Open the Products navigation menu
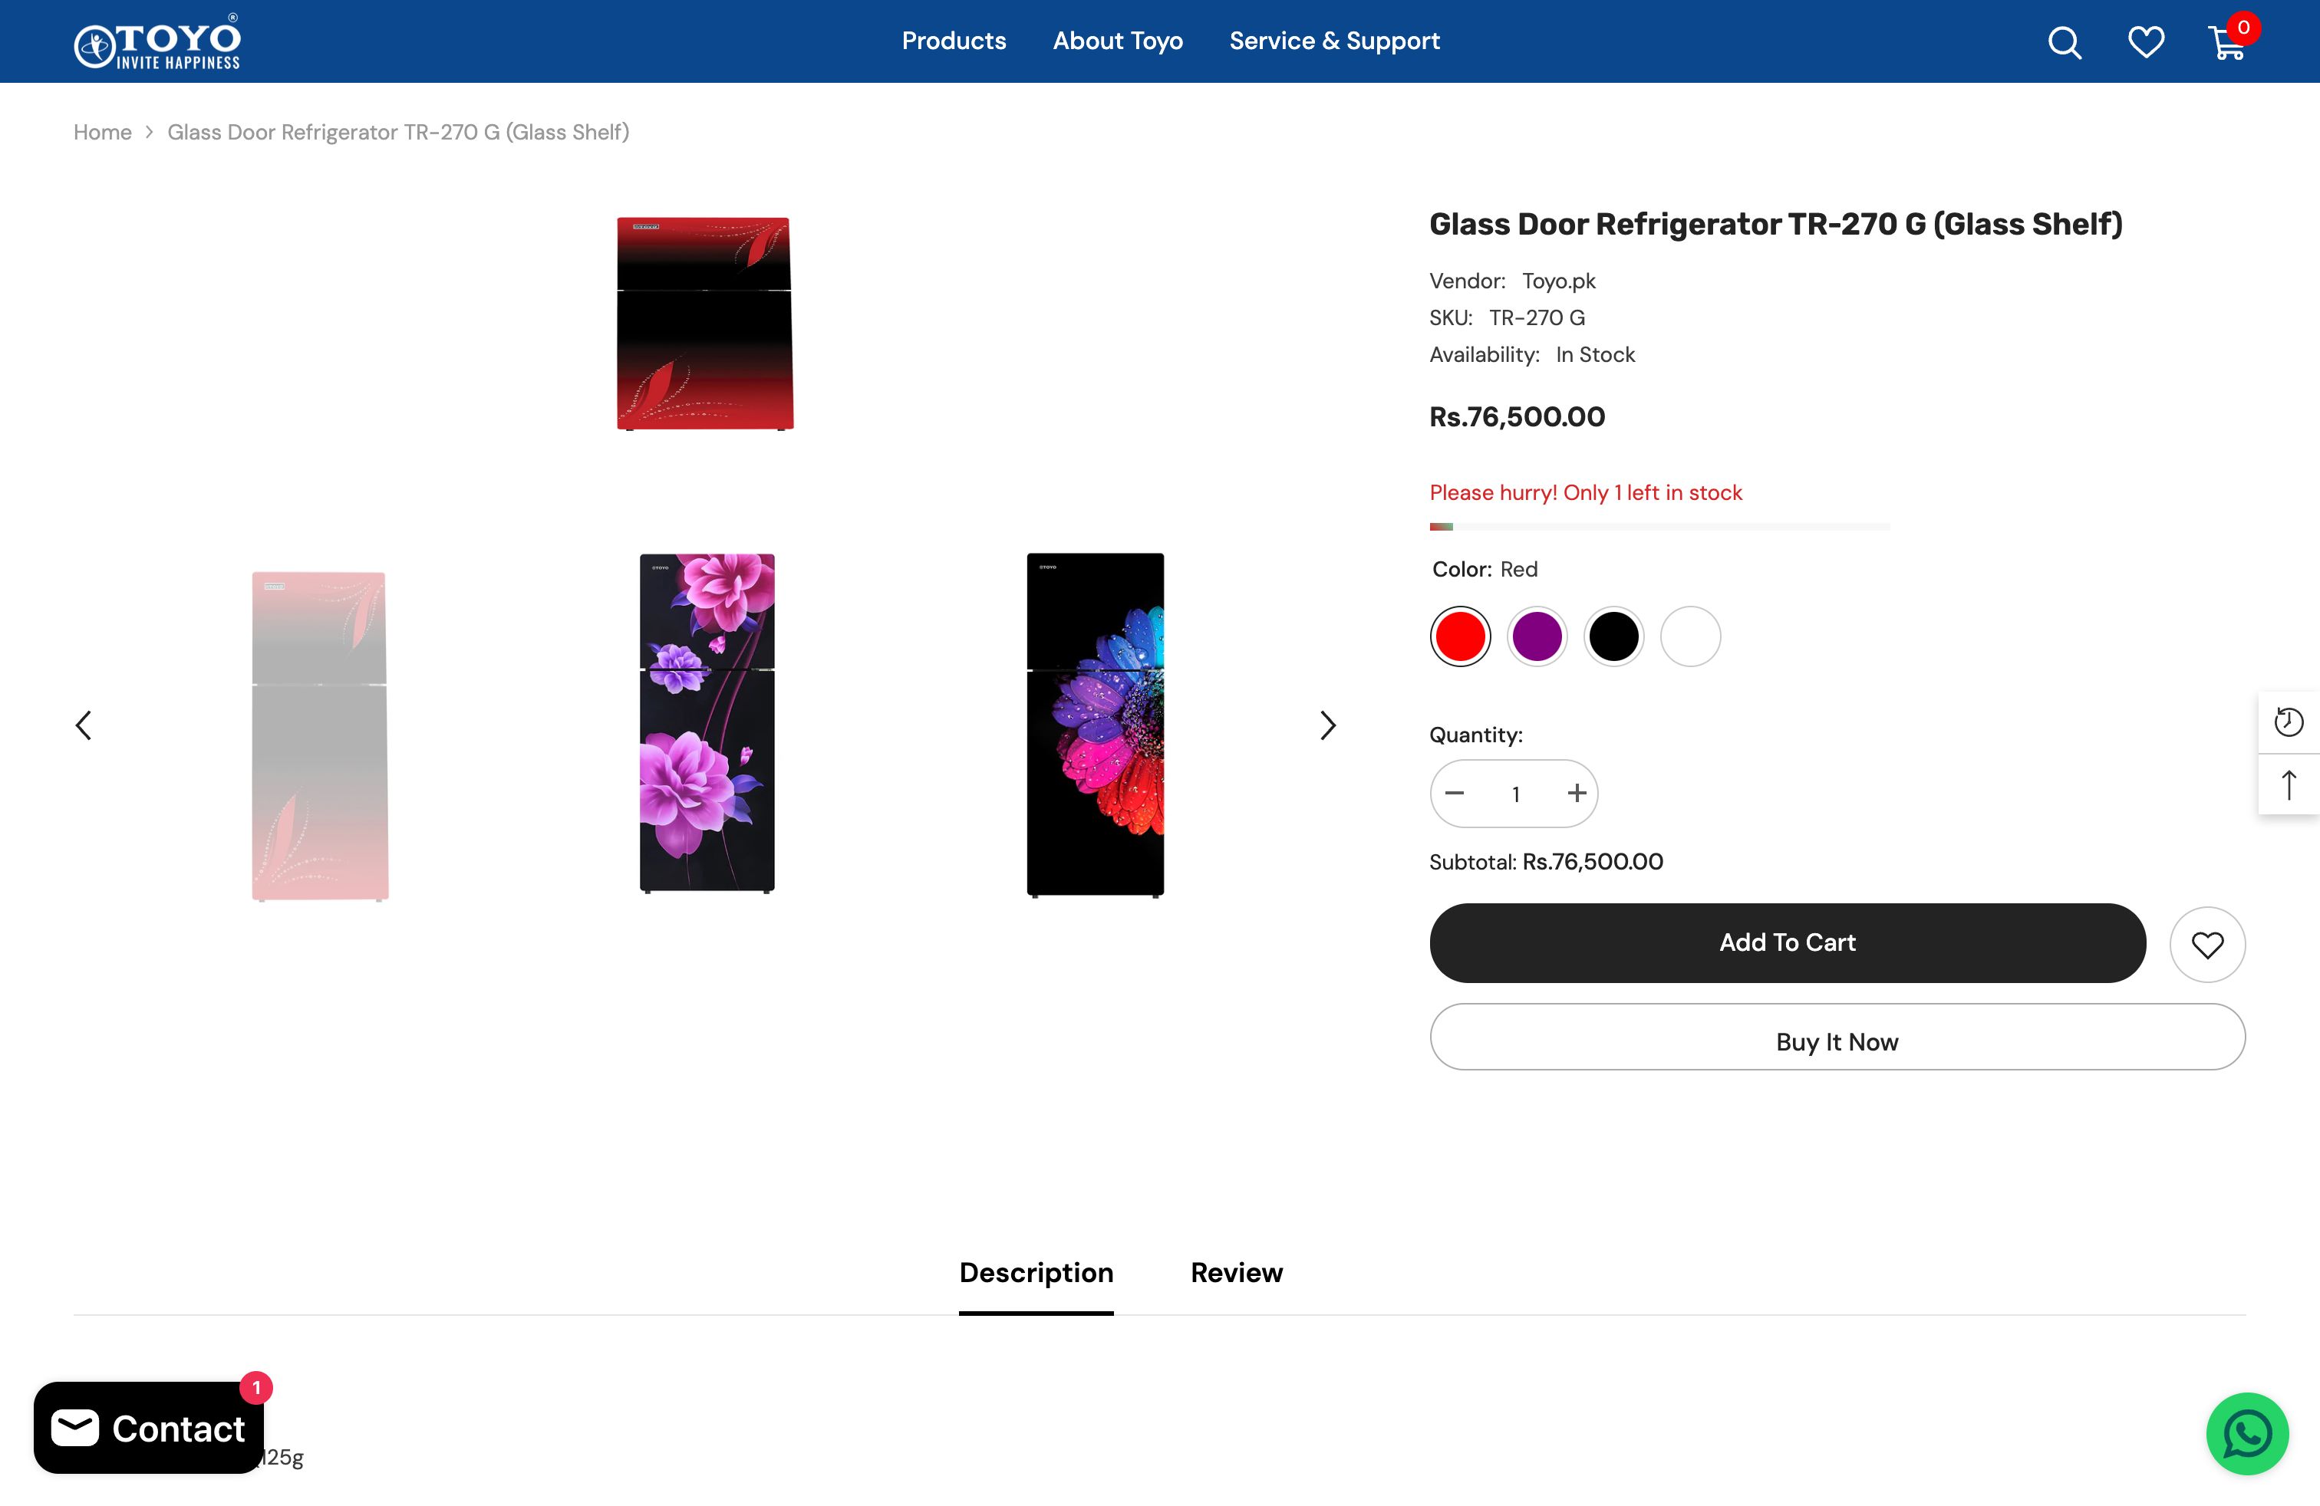 [954, 41]
